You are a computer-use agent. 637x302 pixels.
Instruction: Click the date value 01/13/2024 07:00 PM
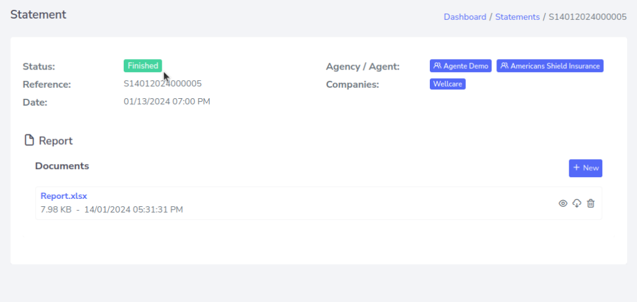point(167,101)
